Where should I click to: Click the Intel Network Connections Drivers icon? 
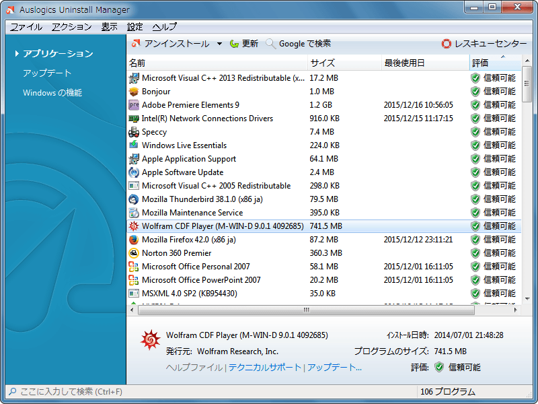coord(133,119)
